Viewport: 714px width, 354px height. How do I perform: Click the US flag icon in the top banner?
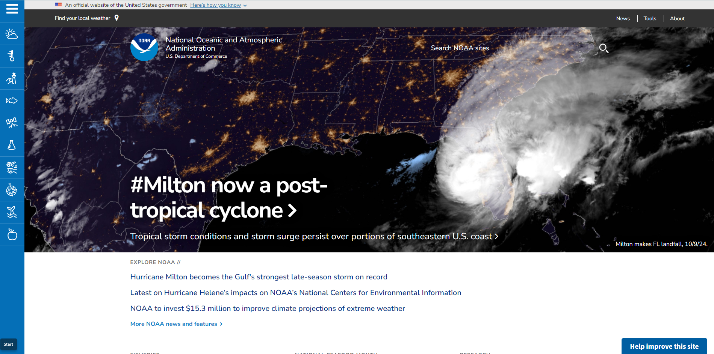coord(58,5)
